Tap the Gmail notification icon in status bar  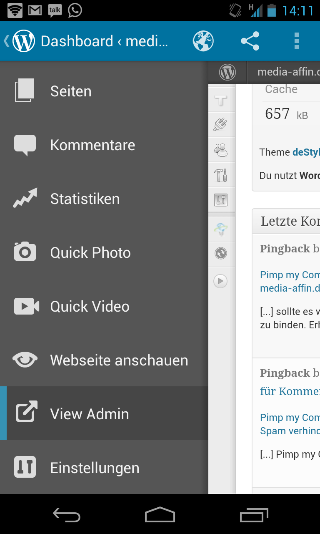point(35,10)
